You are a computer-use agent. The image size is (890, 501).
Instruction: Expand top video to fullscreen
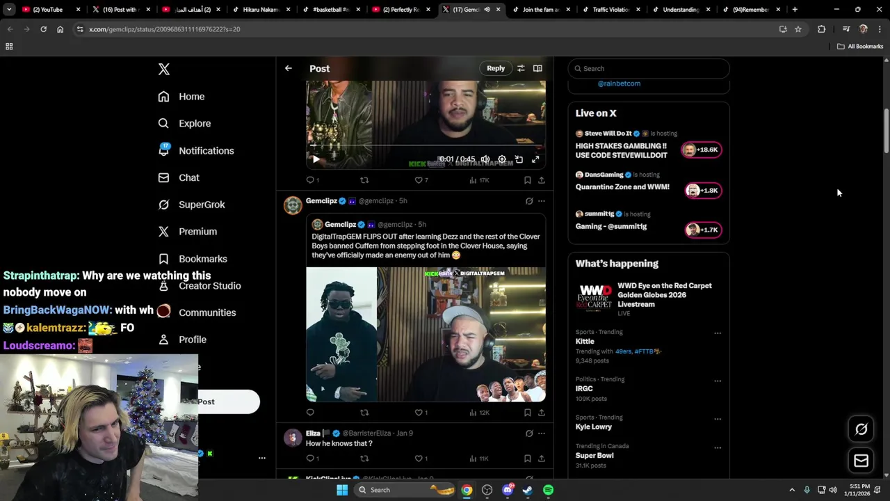pos(535,159)
